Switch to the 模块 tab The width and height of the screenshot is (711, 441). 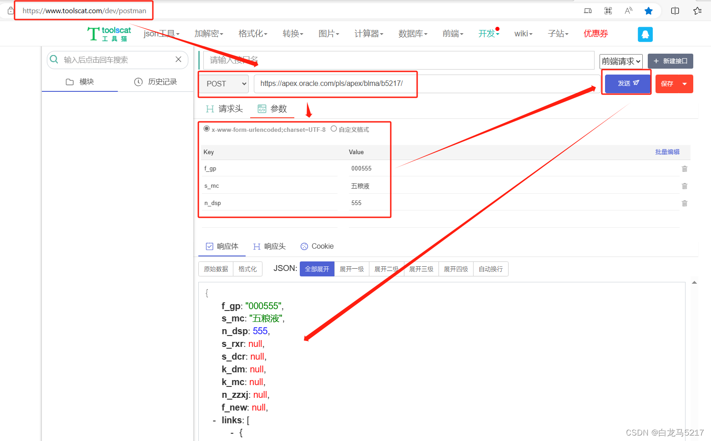pos(80,82)
